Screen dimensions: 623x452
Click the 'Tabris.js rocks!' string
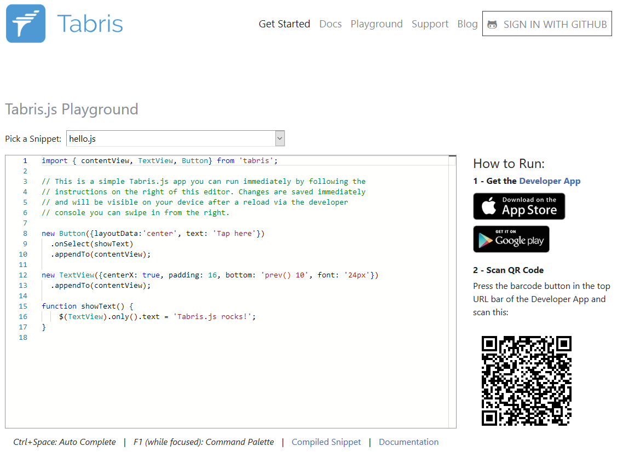click(212, 316)
